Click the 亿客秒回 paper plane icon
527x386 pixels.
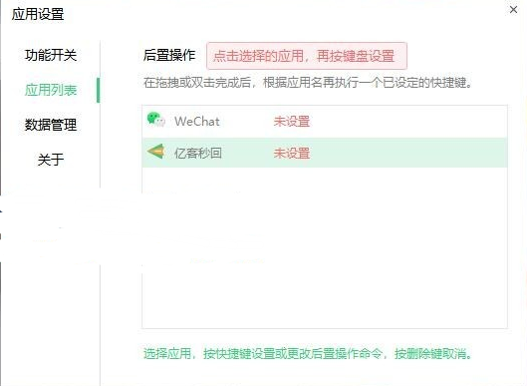click(x=155, y=151)
